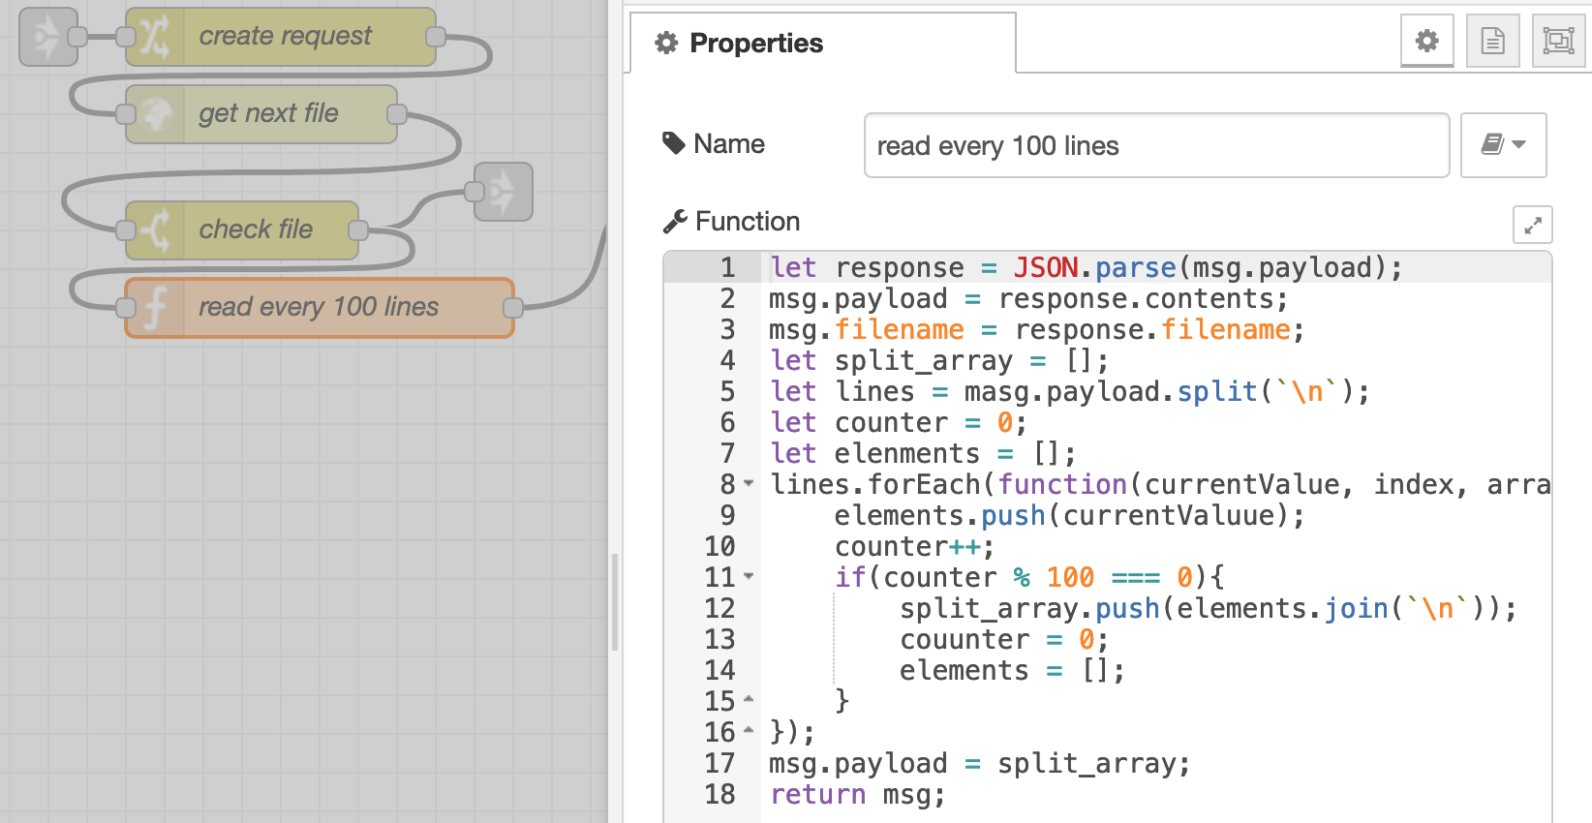
Task: Click the 'Function' section label
Action: pos(748,222)
